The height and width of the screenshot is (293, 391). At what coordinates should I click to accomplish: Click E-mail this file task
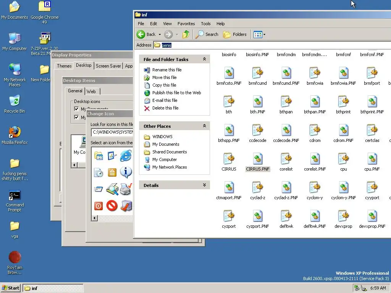click(165, 100)
